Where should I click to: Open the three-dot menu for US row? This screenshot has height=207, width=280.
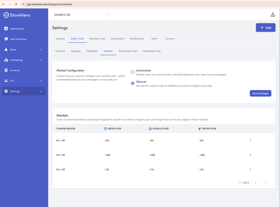(x=250, y=155)
